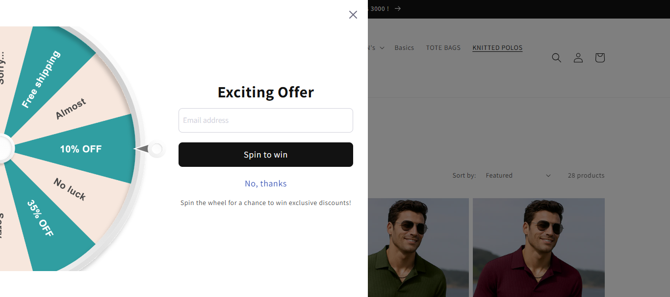Expand the Sort by Featured dropdown
Screen dimensions: 670x297
coord(518,175)
